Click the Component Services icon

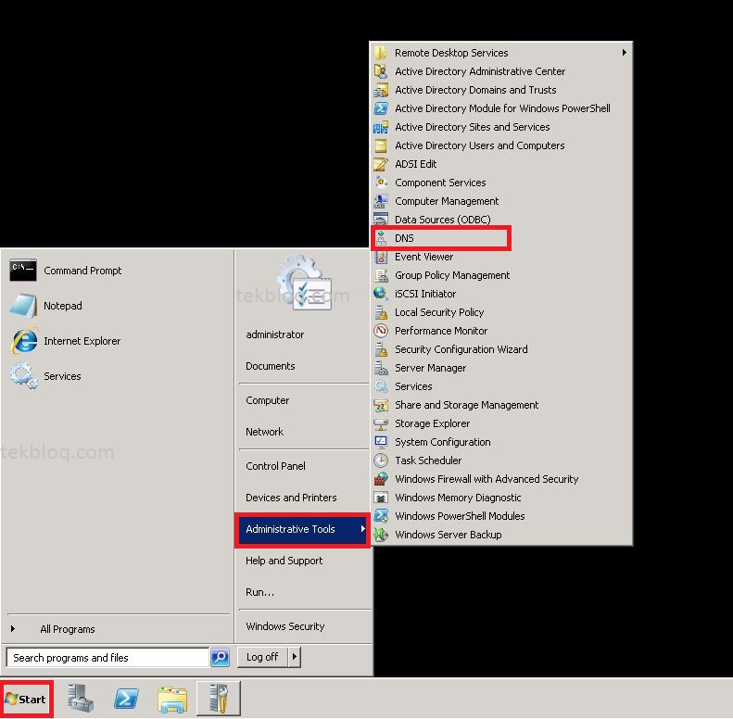[x=381, y=183]
